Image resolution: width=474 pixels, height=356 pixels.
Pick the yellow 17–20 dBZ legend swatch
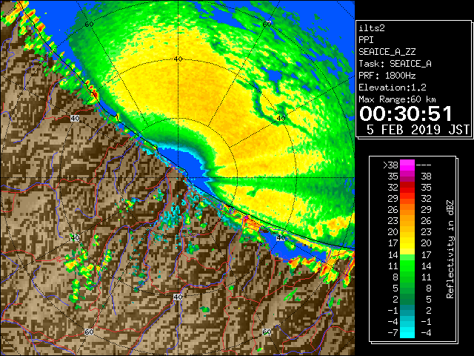click(407, 243)
